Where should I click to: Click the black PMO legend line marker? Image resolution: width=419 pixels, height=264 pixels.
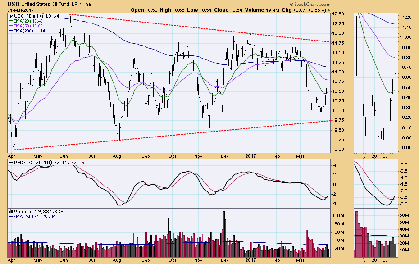tap(11, 163)
